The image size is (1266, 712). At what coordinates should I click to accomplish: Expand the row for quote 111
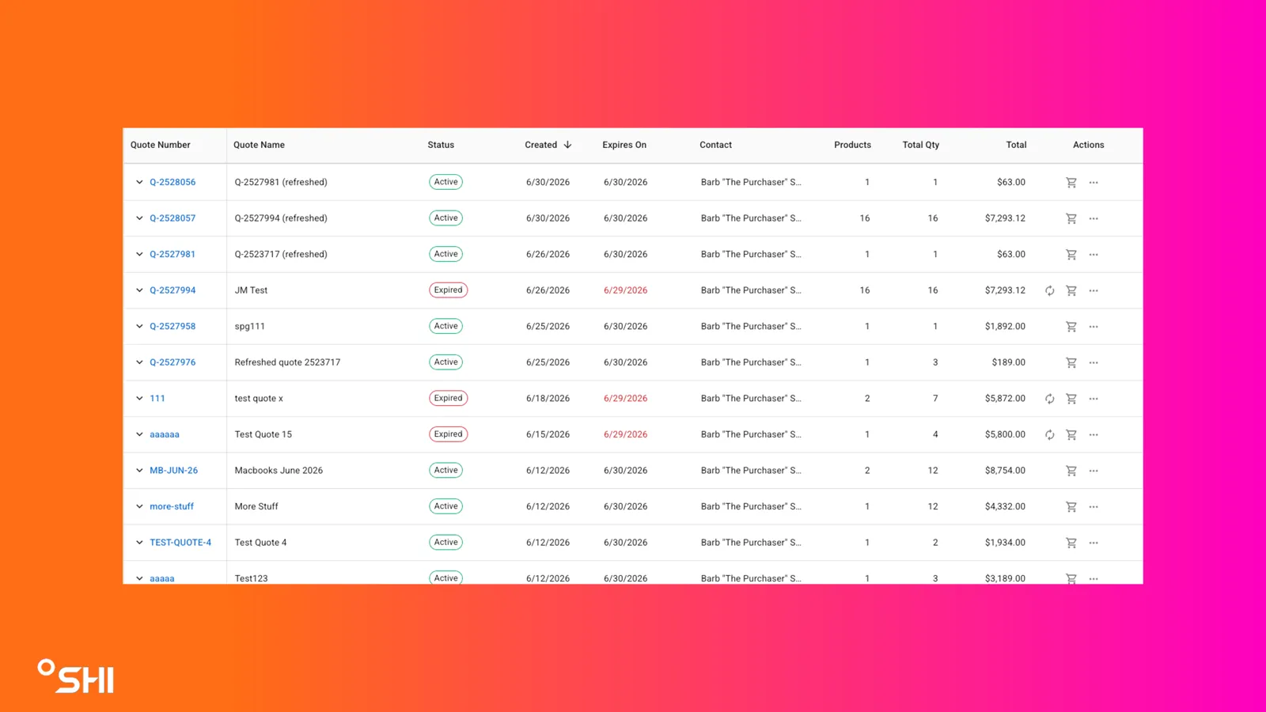tap(139, 399)
